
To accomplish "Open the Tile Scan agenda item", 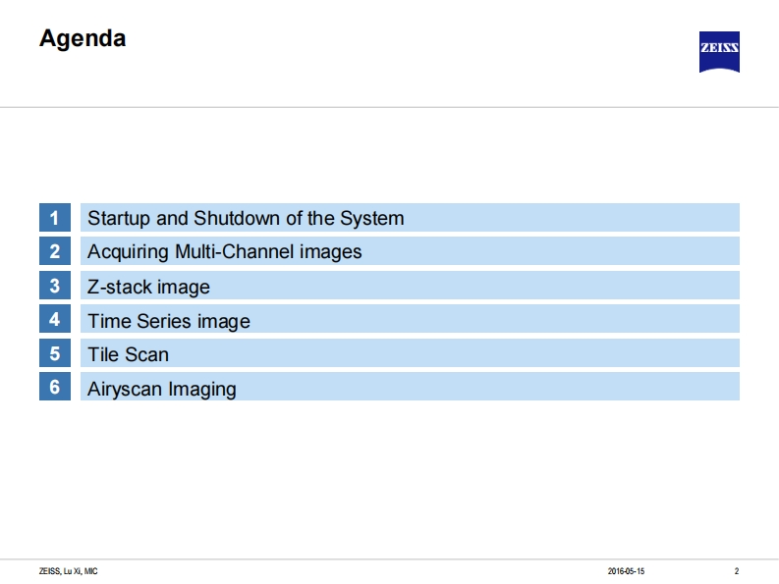I will pos(128,354).
